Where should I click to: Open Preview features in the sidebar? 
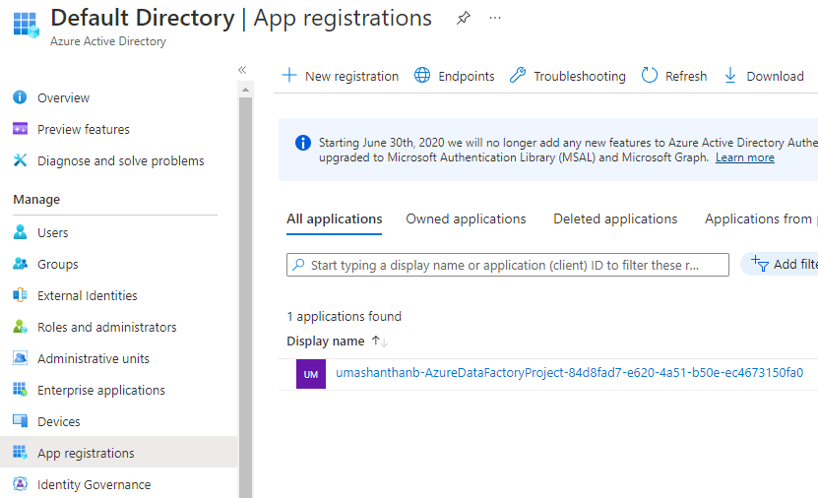(x=84, y=129)
